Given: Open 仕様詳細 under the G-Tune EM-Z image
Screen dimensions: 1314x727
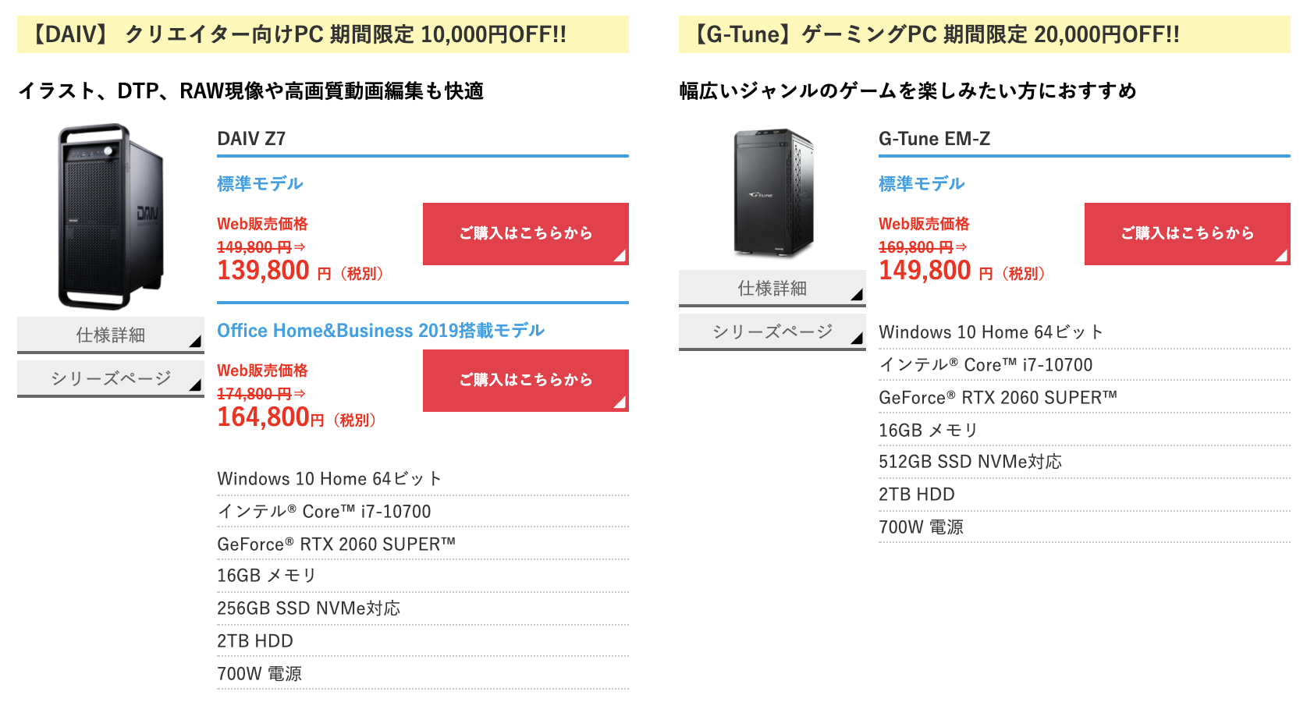Looking at the screenshot, I should (x=772, y=289).
